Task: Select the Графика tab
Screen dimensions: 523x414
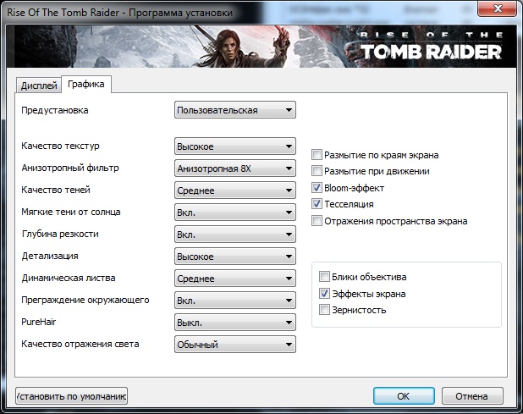Action: [x=86, y=84]
